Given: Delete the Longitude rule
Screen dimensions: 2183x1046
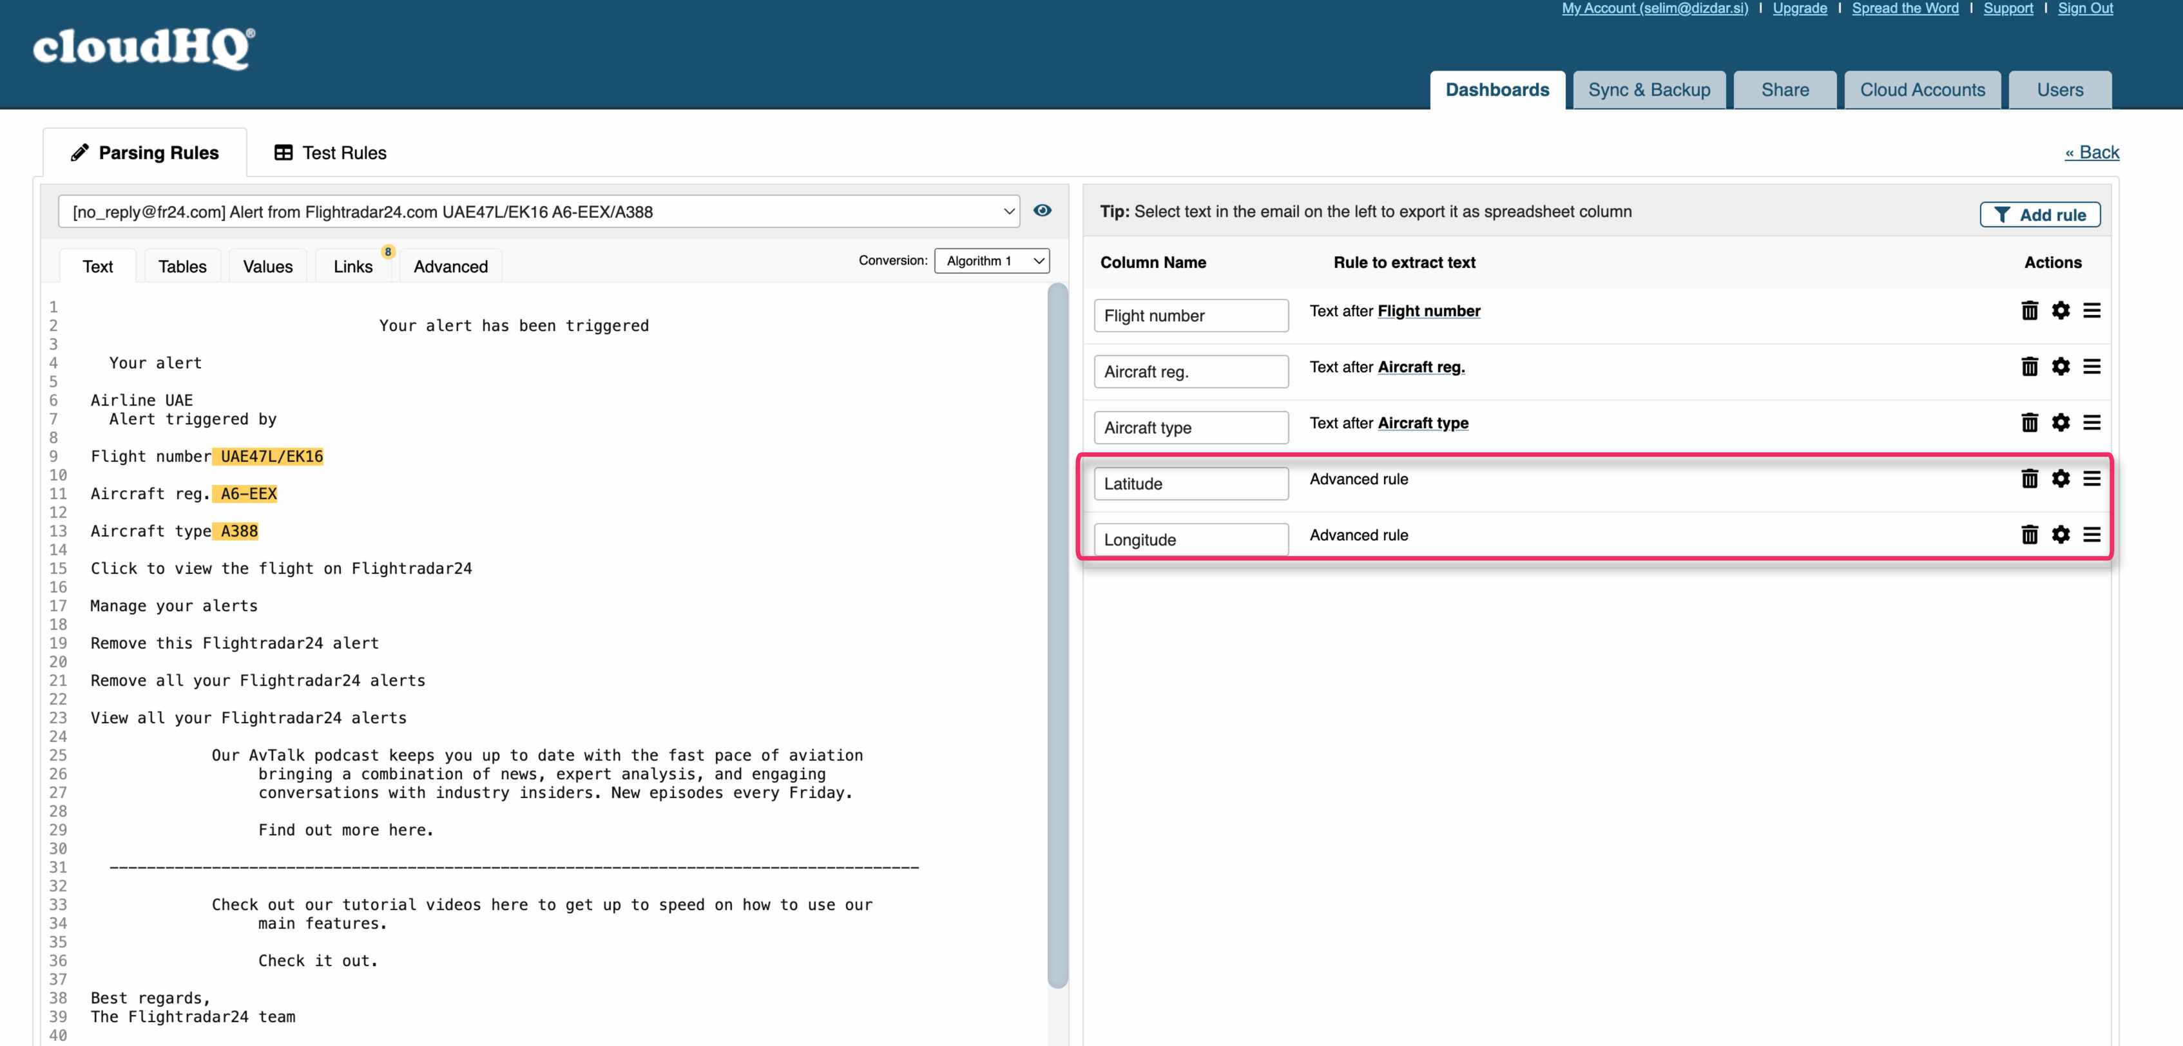Looking at the screenshot, I should (x=2029, y=535).
